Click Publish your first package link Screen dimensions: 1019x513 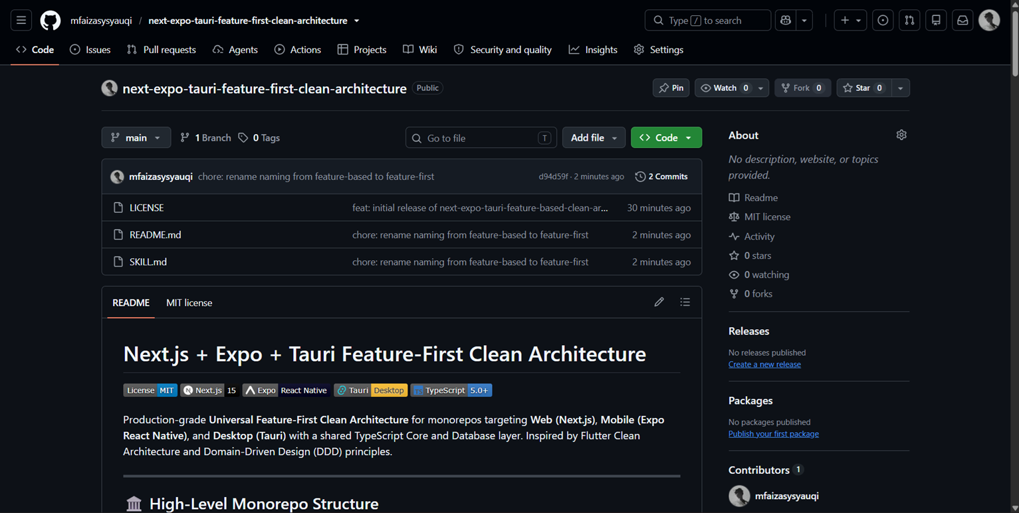coord(774,434)
